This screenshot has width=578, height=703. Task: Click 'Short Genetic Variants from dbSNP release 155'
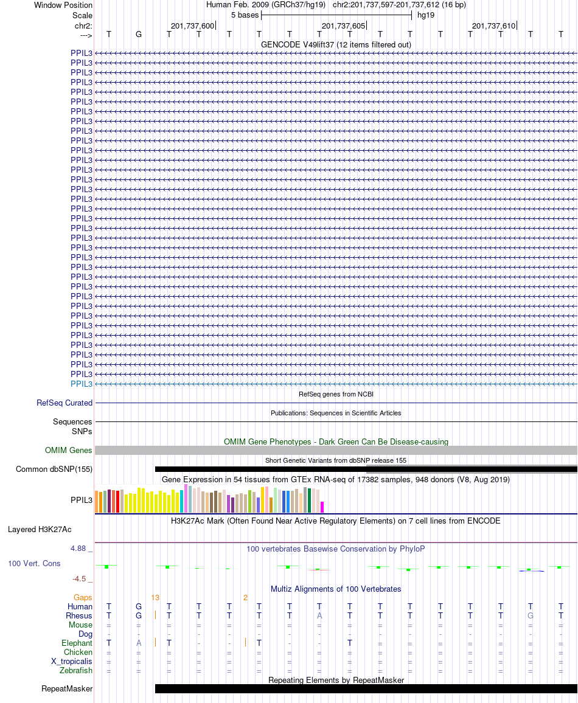(336, 460)
